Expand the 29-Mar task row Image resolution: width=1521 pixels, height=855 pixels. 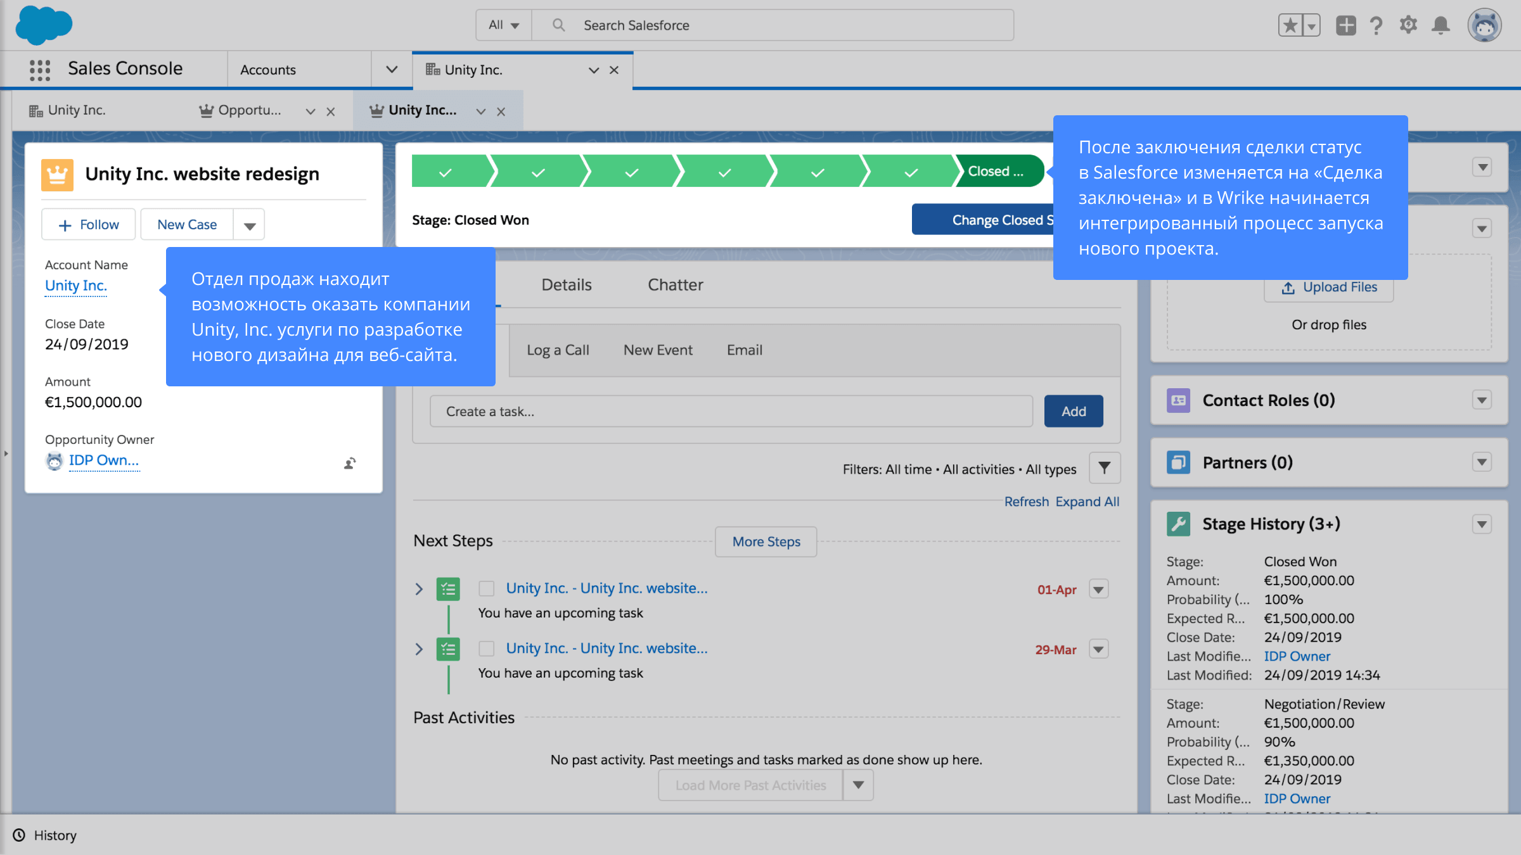point(419,649)
